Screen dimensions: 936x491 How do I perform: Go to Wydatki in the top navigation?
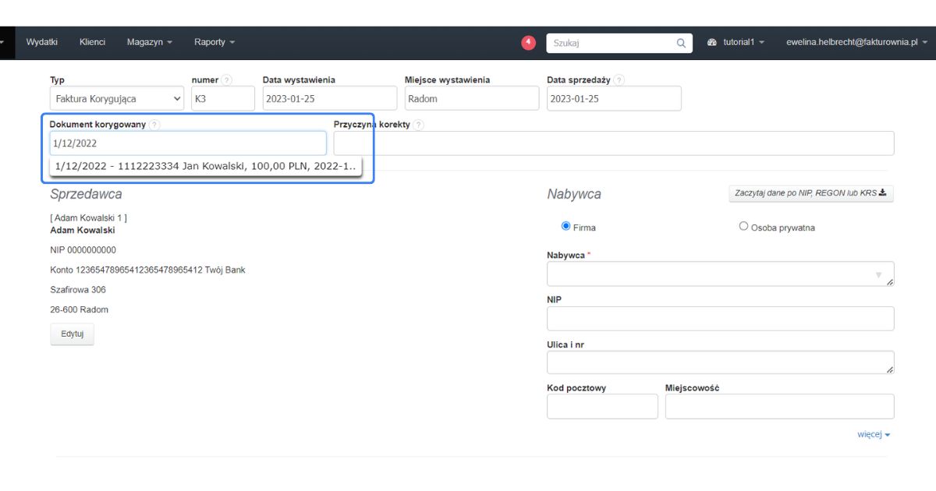pos(42,42)
